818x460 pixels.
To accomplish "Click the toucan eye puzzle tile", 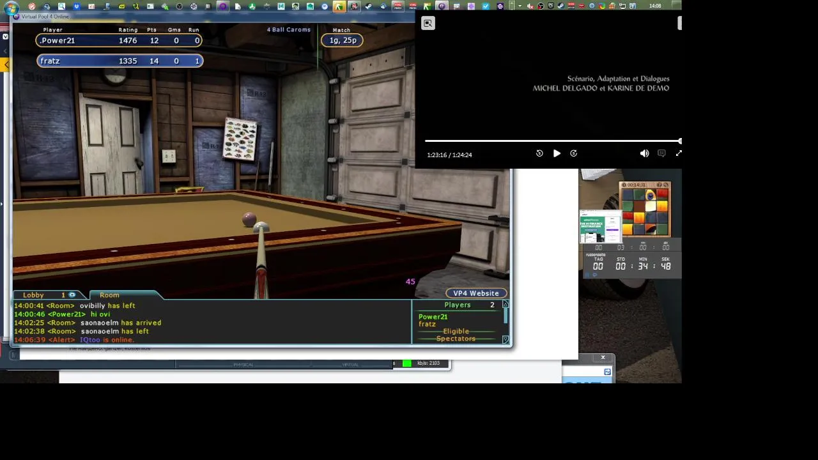I will pos(650,195).
